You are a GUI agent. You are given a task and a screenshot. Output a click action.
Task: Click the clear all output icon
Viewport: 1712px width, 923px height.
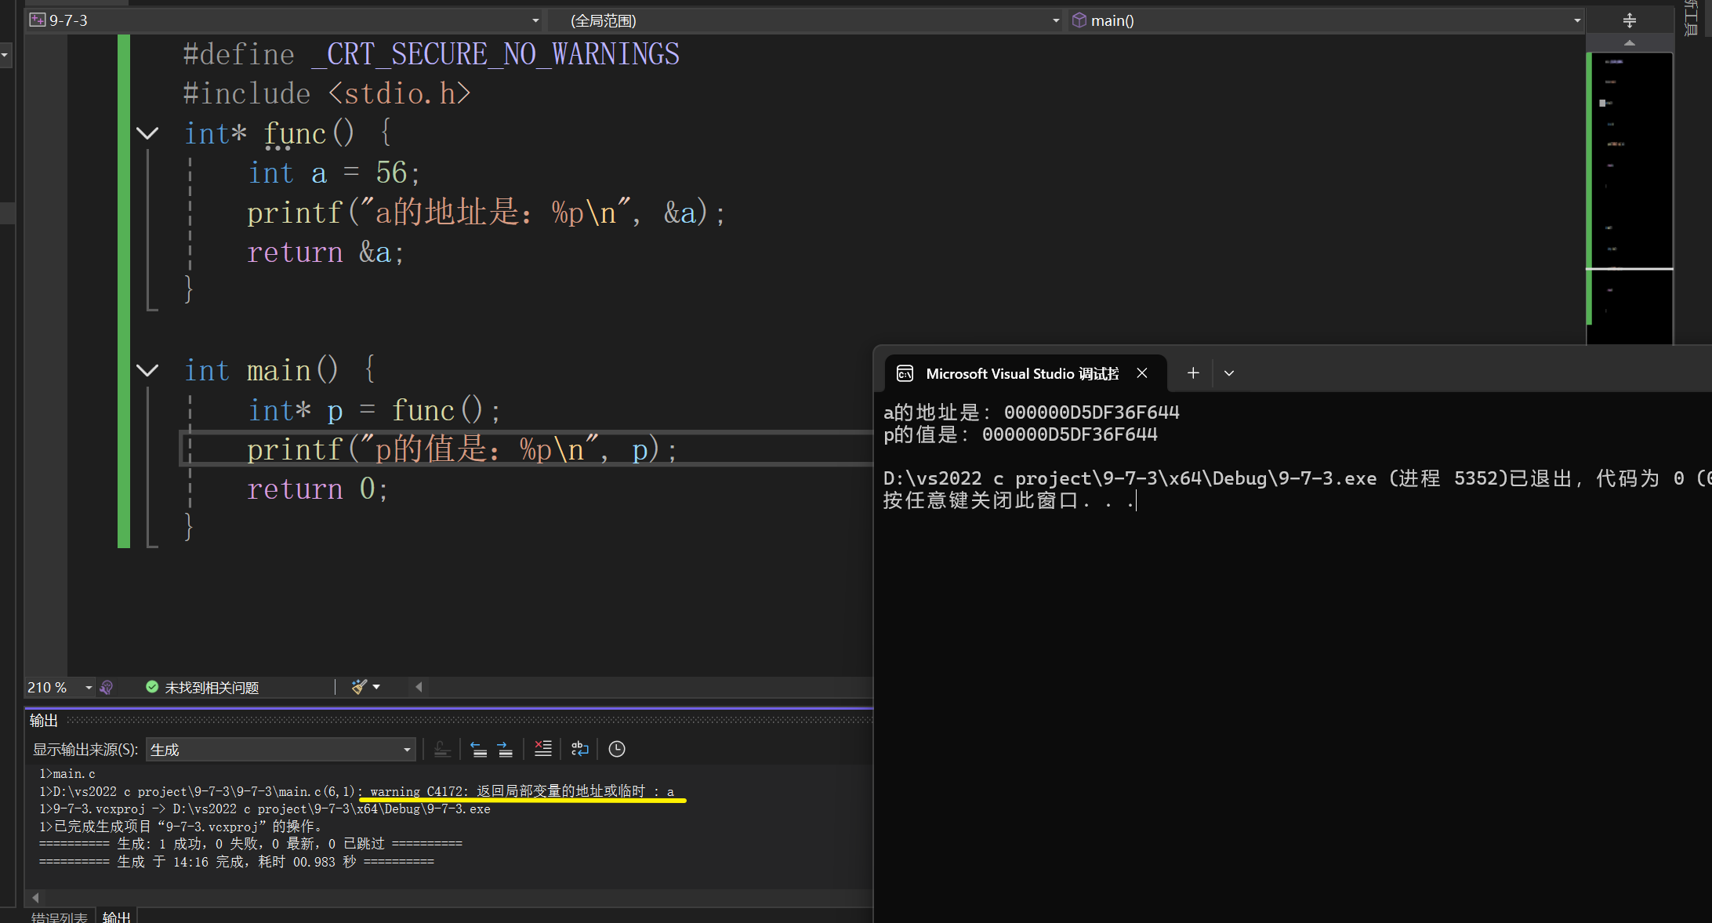[x=542, y=749]
